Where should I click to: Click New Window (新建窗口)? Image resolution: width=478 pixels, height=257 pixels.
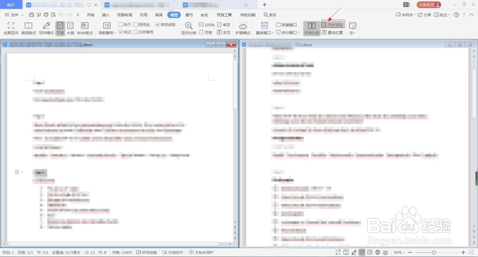coord(286,25)
